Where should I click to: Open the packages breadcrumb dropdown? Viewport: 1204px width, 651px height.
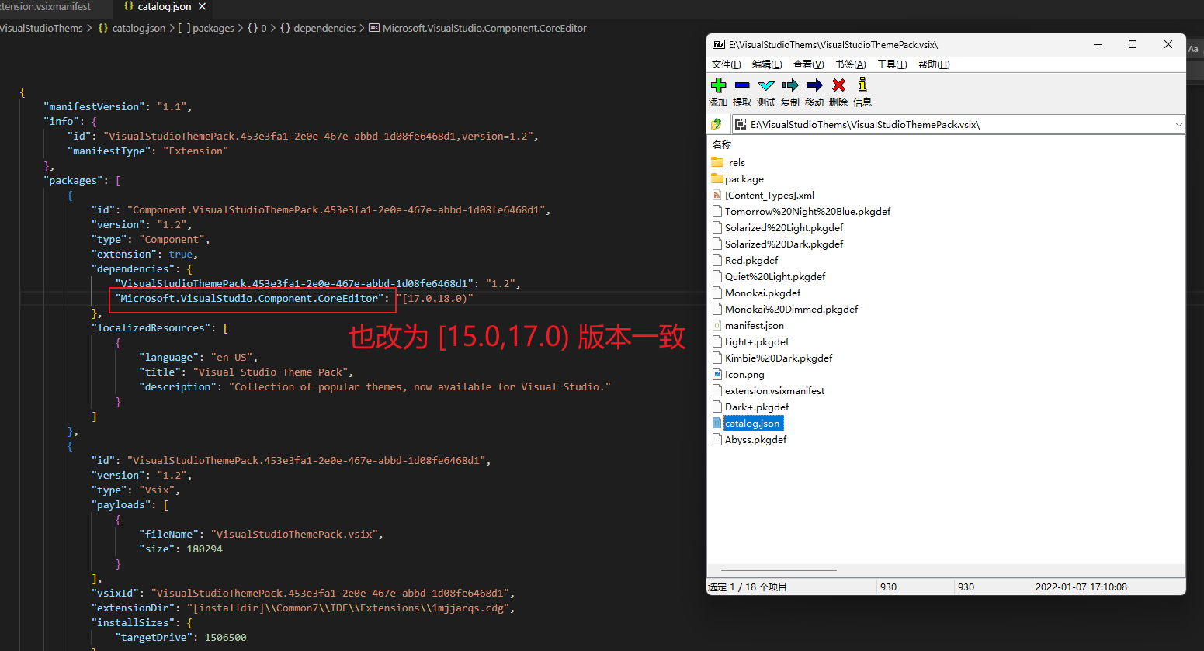206,29
